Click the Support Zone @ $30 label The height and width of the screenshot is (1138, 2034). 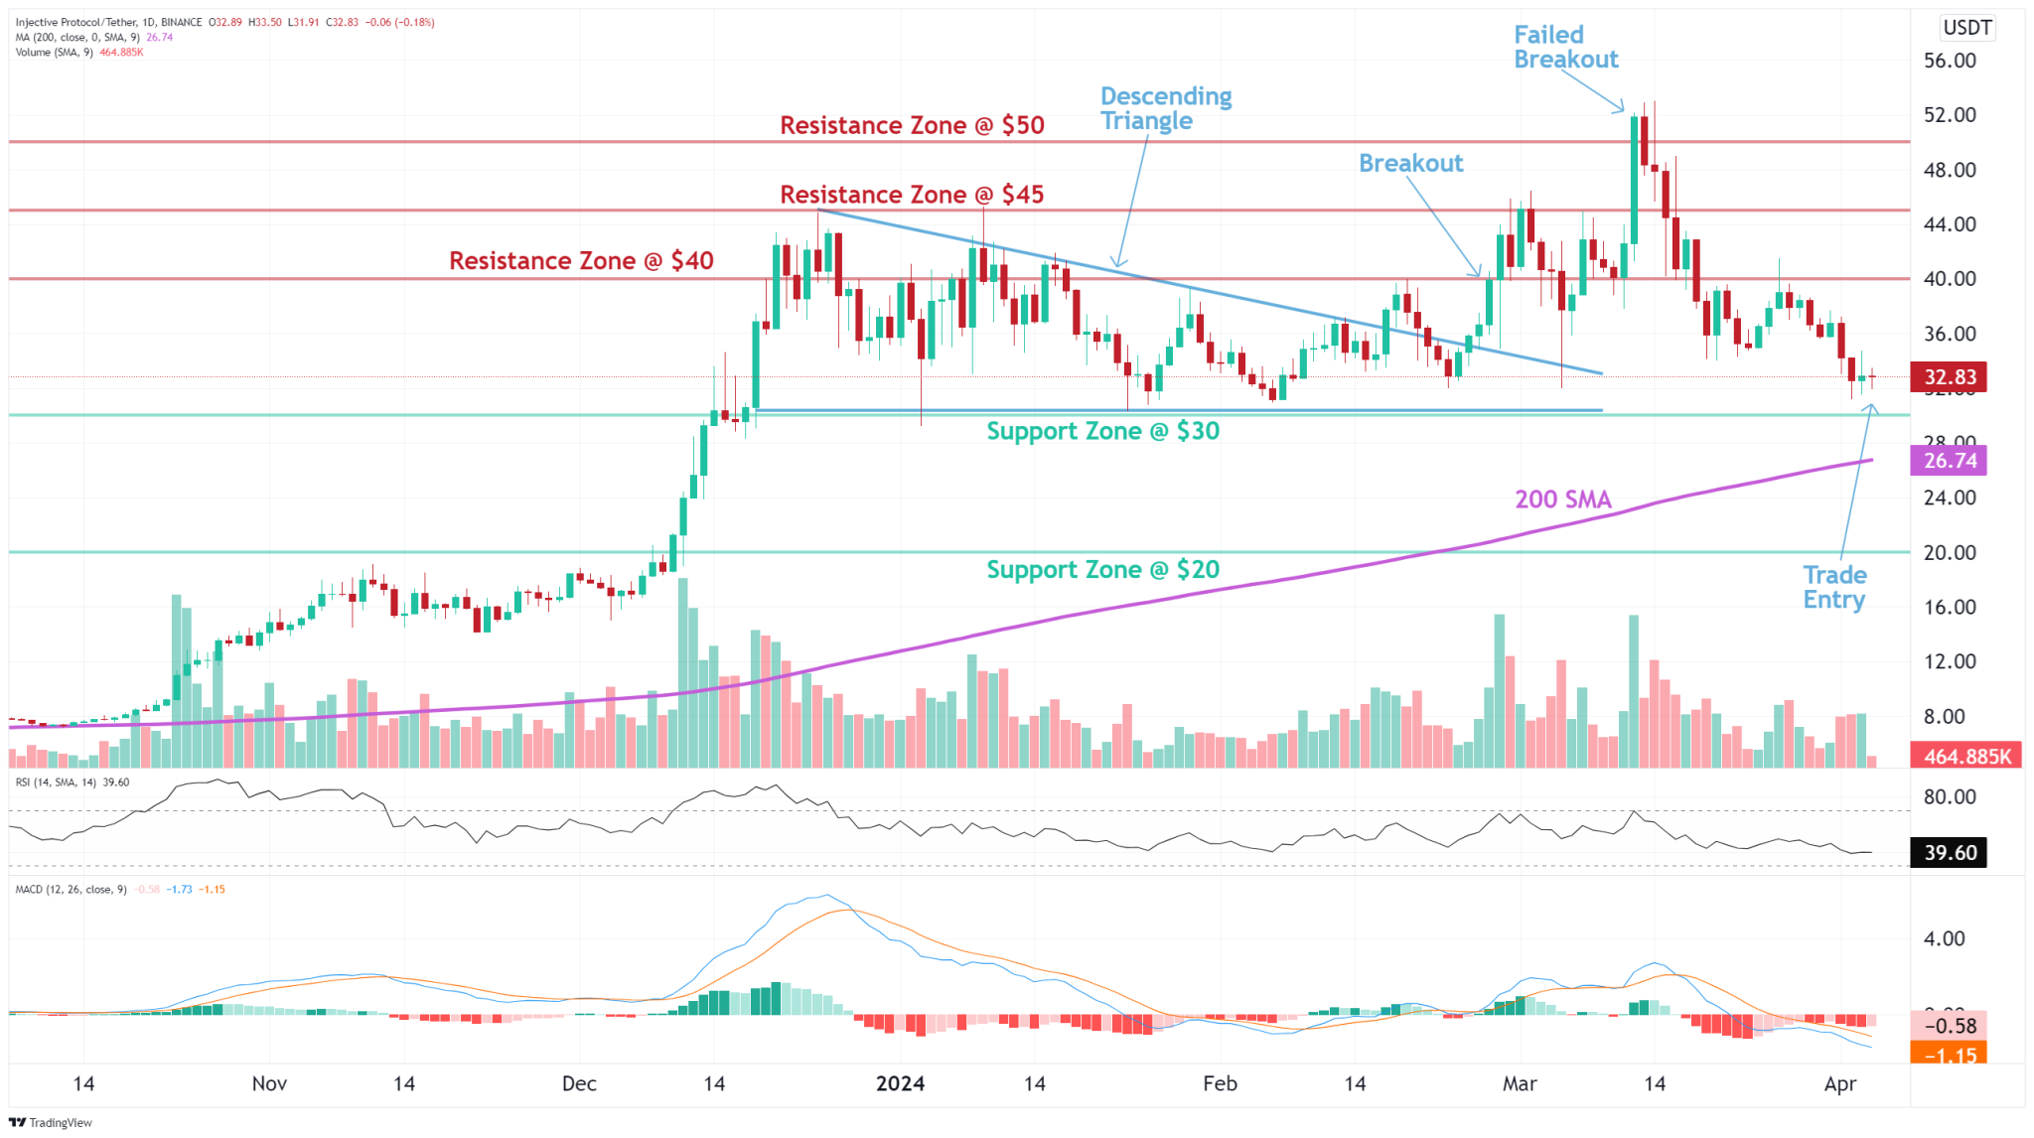pyautogui.click(x=1102, y=431)
